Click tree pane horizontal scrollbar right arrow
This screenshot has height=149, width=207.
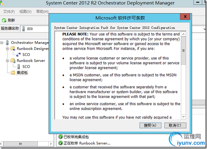coord(51,144)
